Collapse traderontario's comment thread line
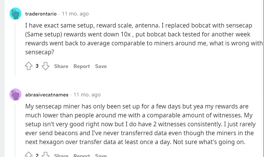 (x=15, y=49)
